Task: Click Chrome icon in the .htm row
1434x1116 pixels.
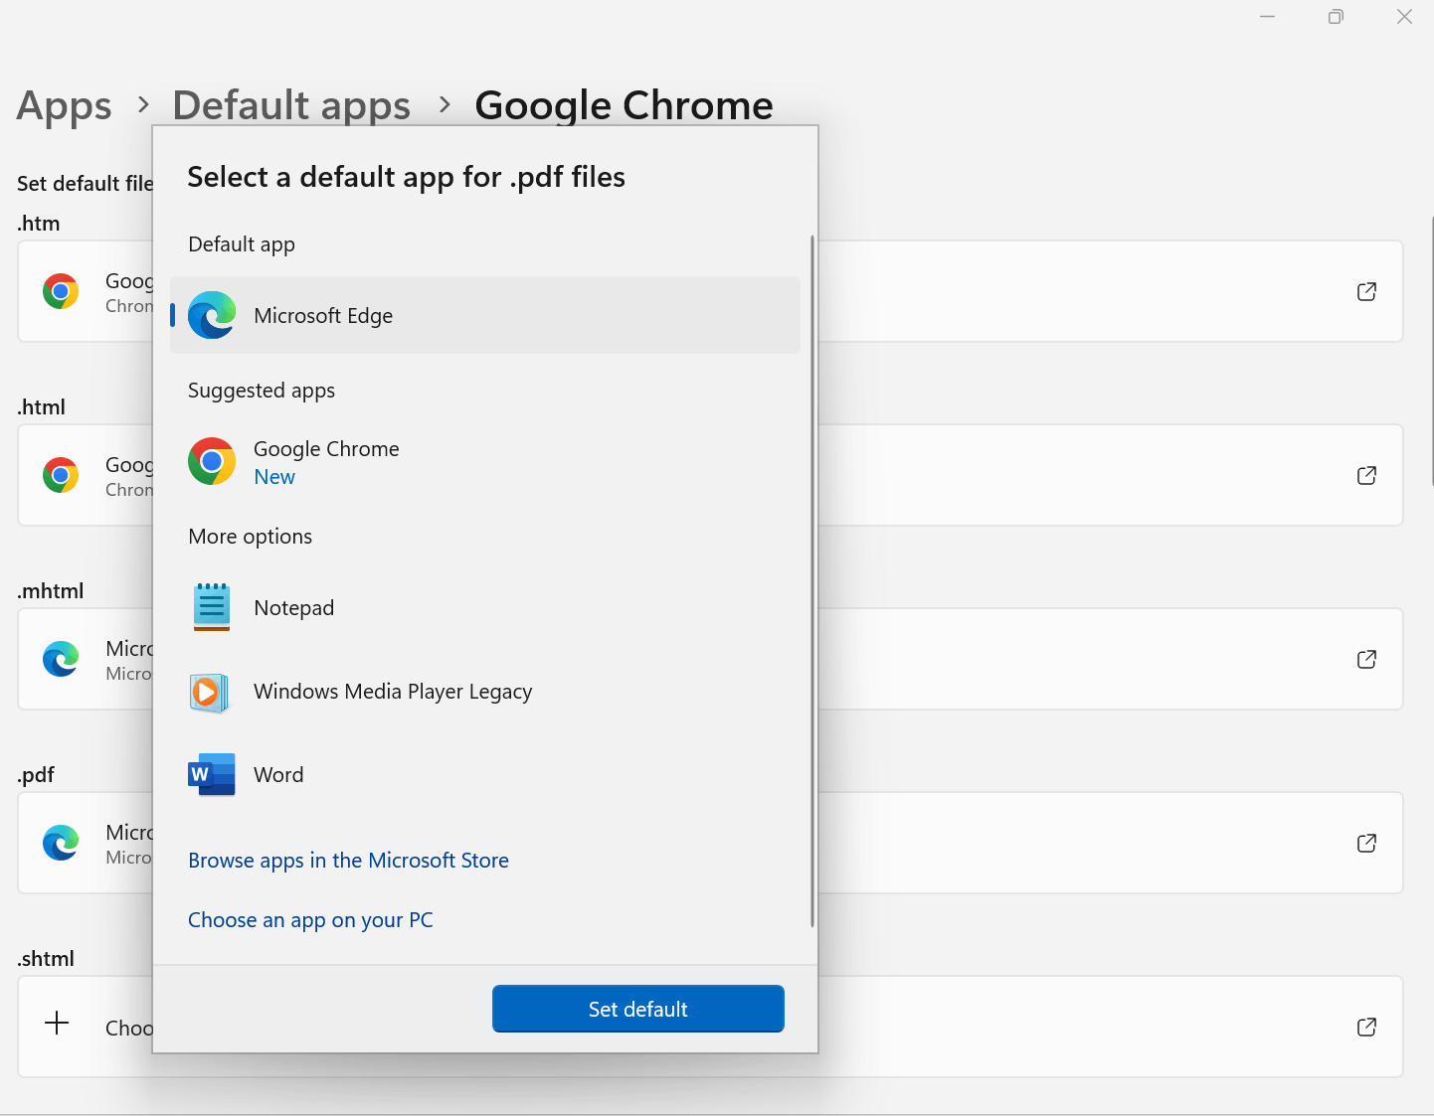Action: click(61, 291)
